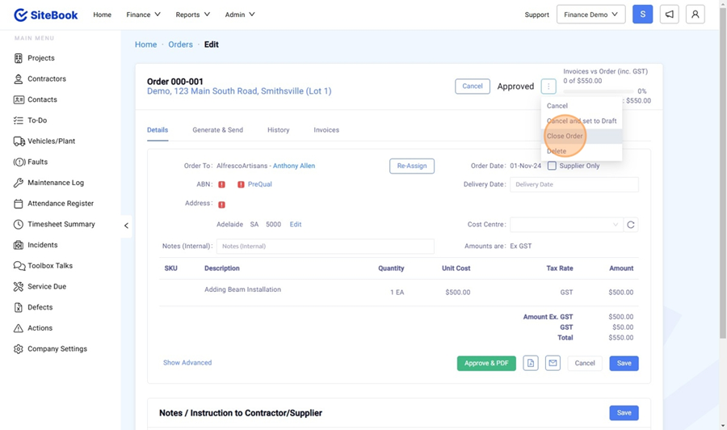Collapse the sidebar with the arrow
This screenshot has width=727, height=430.
(x=126, y=226)
